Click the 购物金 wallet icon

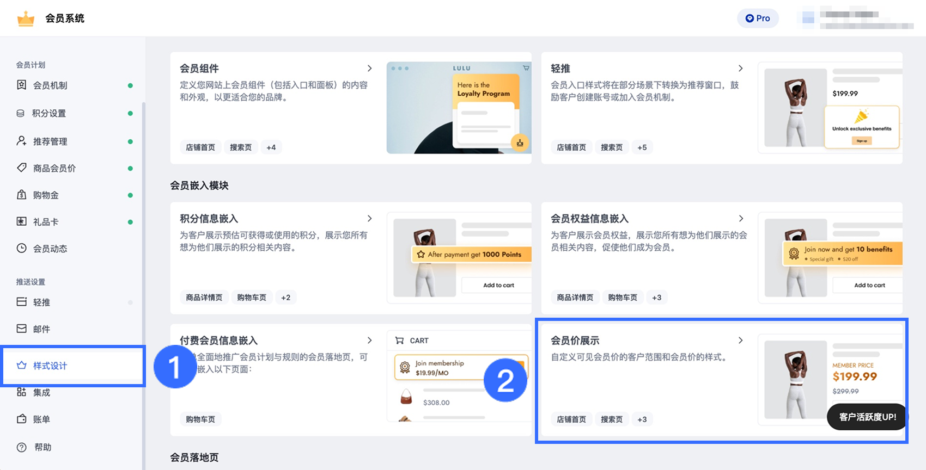[22, 195]
